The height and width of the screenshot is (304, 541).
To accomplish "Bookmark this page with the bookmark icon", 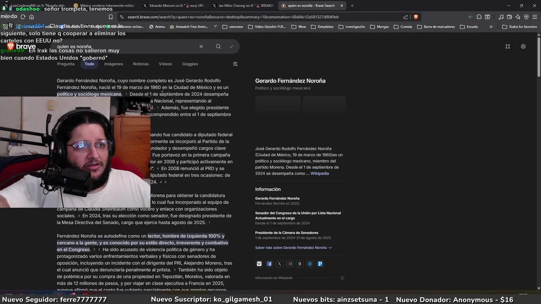I will pos(110,17).
